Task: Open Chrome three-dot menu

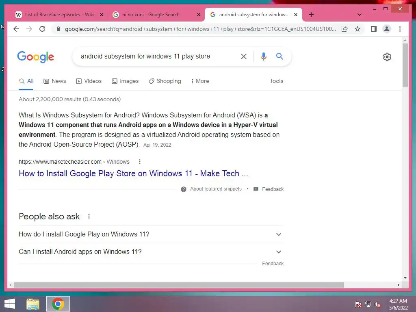Action: pyautogui.click(x=400, y=29)
